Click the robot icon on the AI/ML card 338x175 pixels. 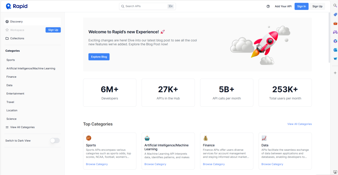point(147,138)
